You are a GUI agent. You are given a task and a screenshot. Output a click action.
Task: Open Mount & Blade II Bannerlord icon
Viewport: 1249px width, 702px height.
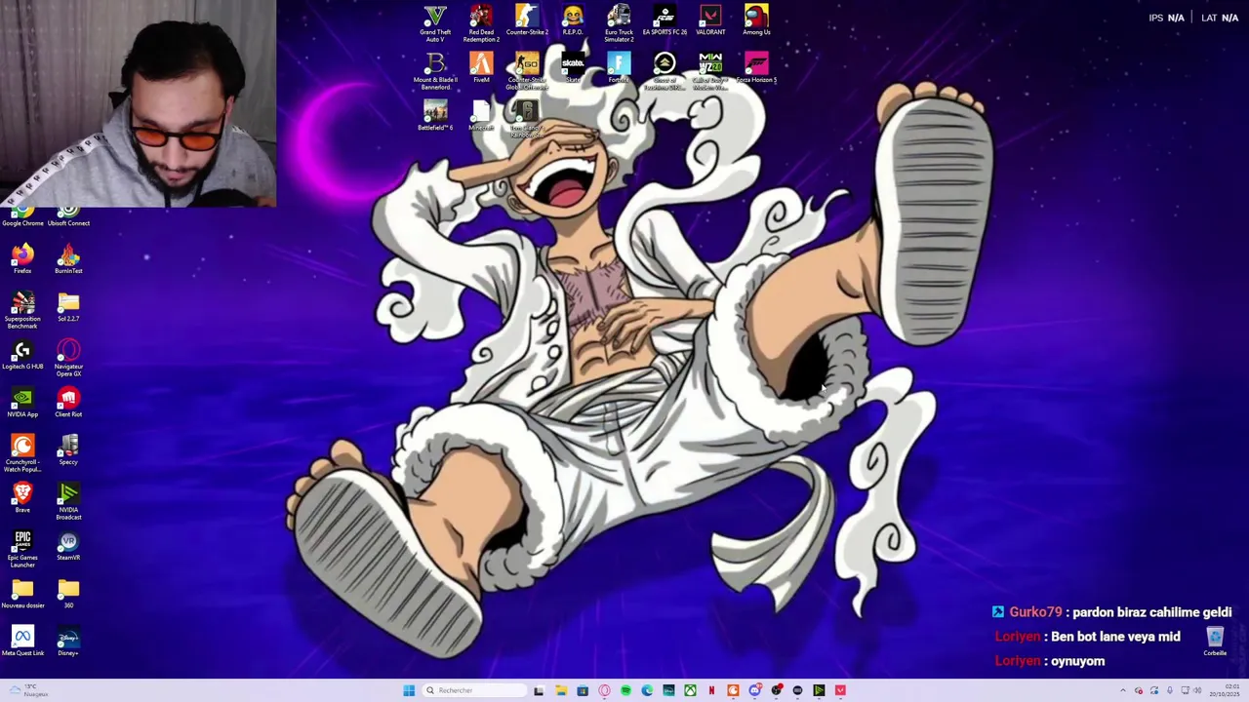coord(435,72)
